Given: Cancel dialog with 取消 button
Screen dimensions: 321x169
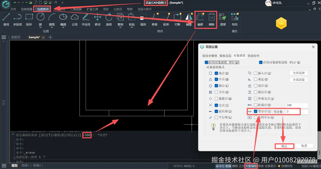Looking at the screenshot, I should (304, 146).
